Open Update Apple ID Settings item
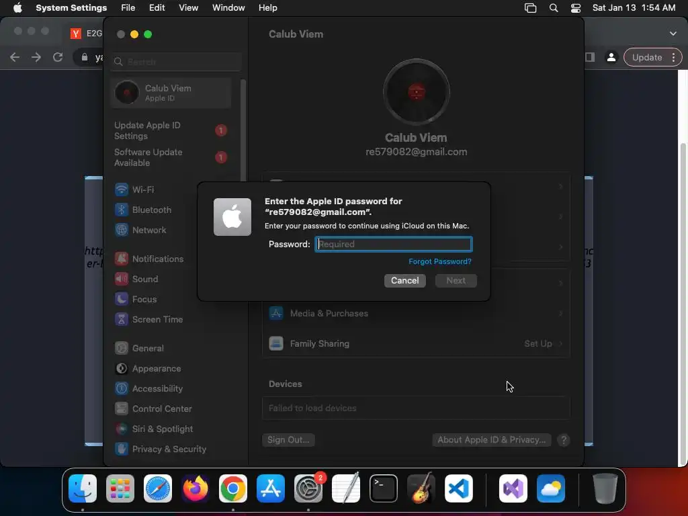The image size is (688, 516). pyautogui.click(x=171, y=130)
